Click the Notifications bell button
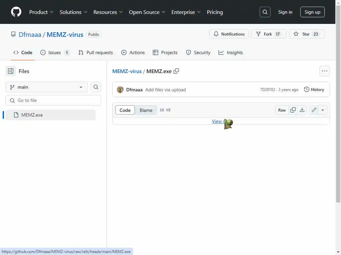The height and width of the screenshot is (255, 341). click(x=229, y=34)
